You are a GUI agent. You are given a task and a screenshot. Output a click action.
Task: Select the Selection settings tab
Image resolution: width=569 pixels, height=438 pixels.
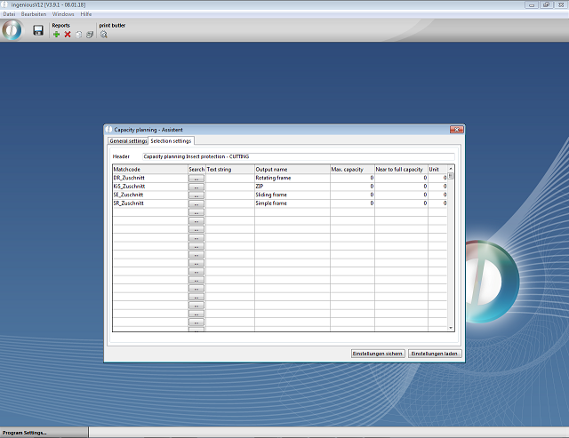tap(171, 140)
